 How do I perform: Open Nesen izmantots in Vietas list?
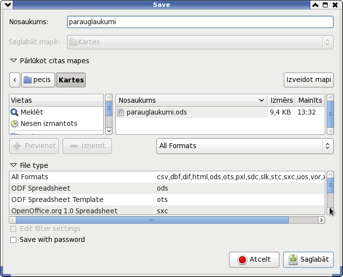point(56,123)
